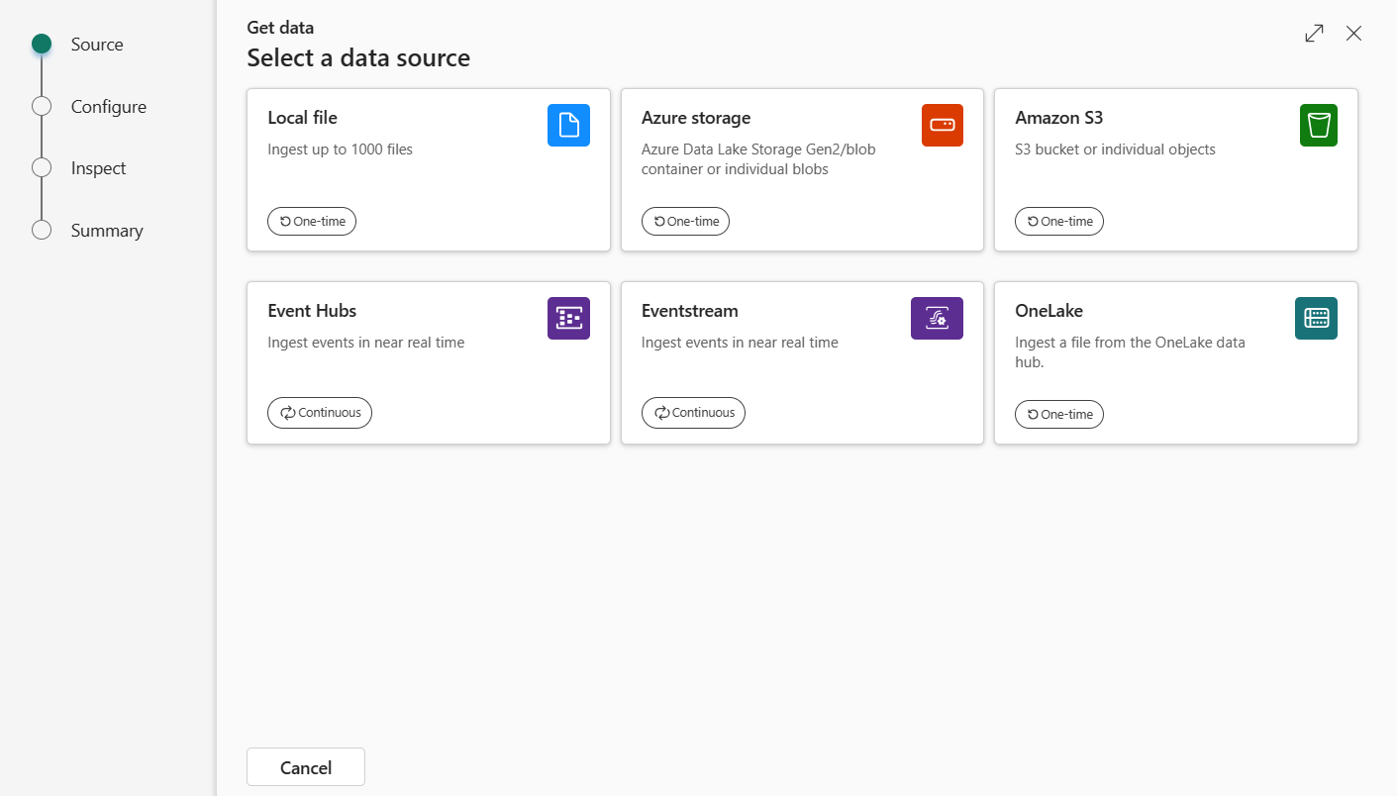Cancel the data source selection
The width and height of the screenshot is (1397, 796).
pyautogui.click(x=305, y=766)
